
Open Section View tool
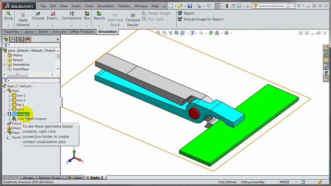(x=176, y=33)
